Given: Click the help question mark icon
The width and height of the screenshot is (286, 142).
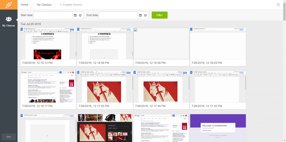Looking at the screenshot, I should coord(278,5).
